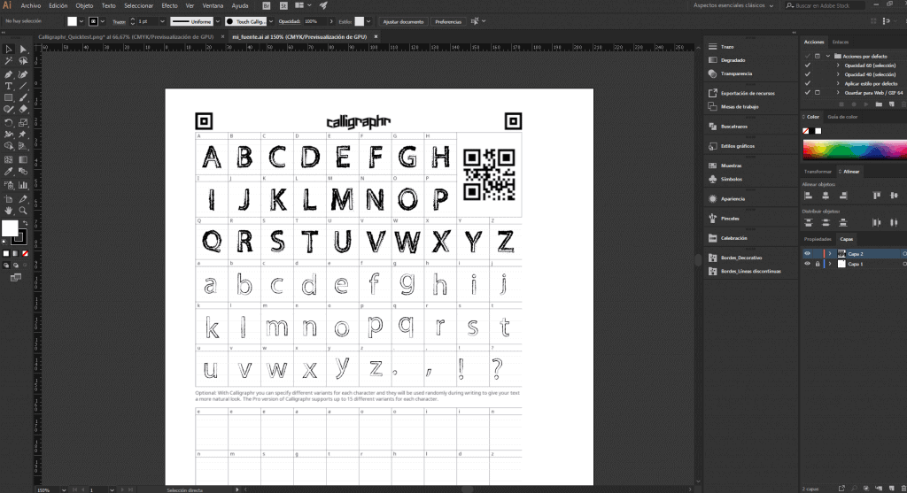This screenshot has height=493, width=907.
Task: Open the Uniforme stroke profile dropdown
Action: click(218, 21)
